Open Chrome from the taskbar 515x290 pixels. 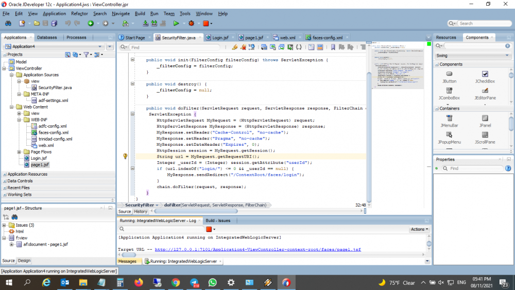(176, 282)
